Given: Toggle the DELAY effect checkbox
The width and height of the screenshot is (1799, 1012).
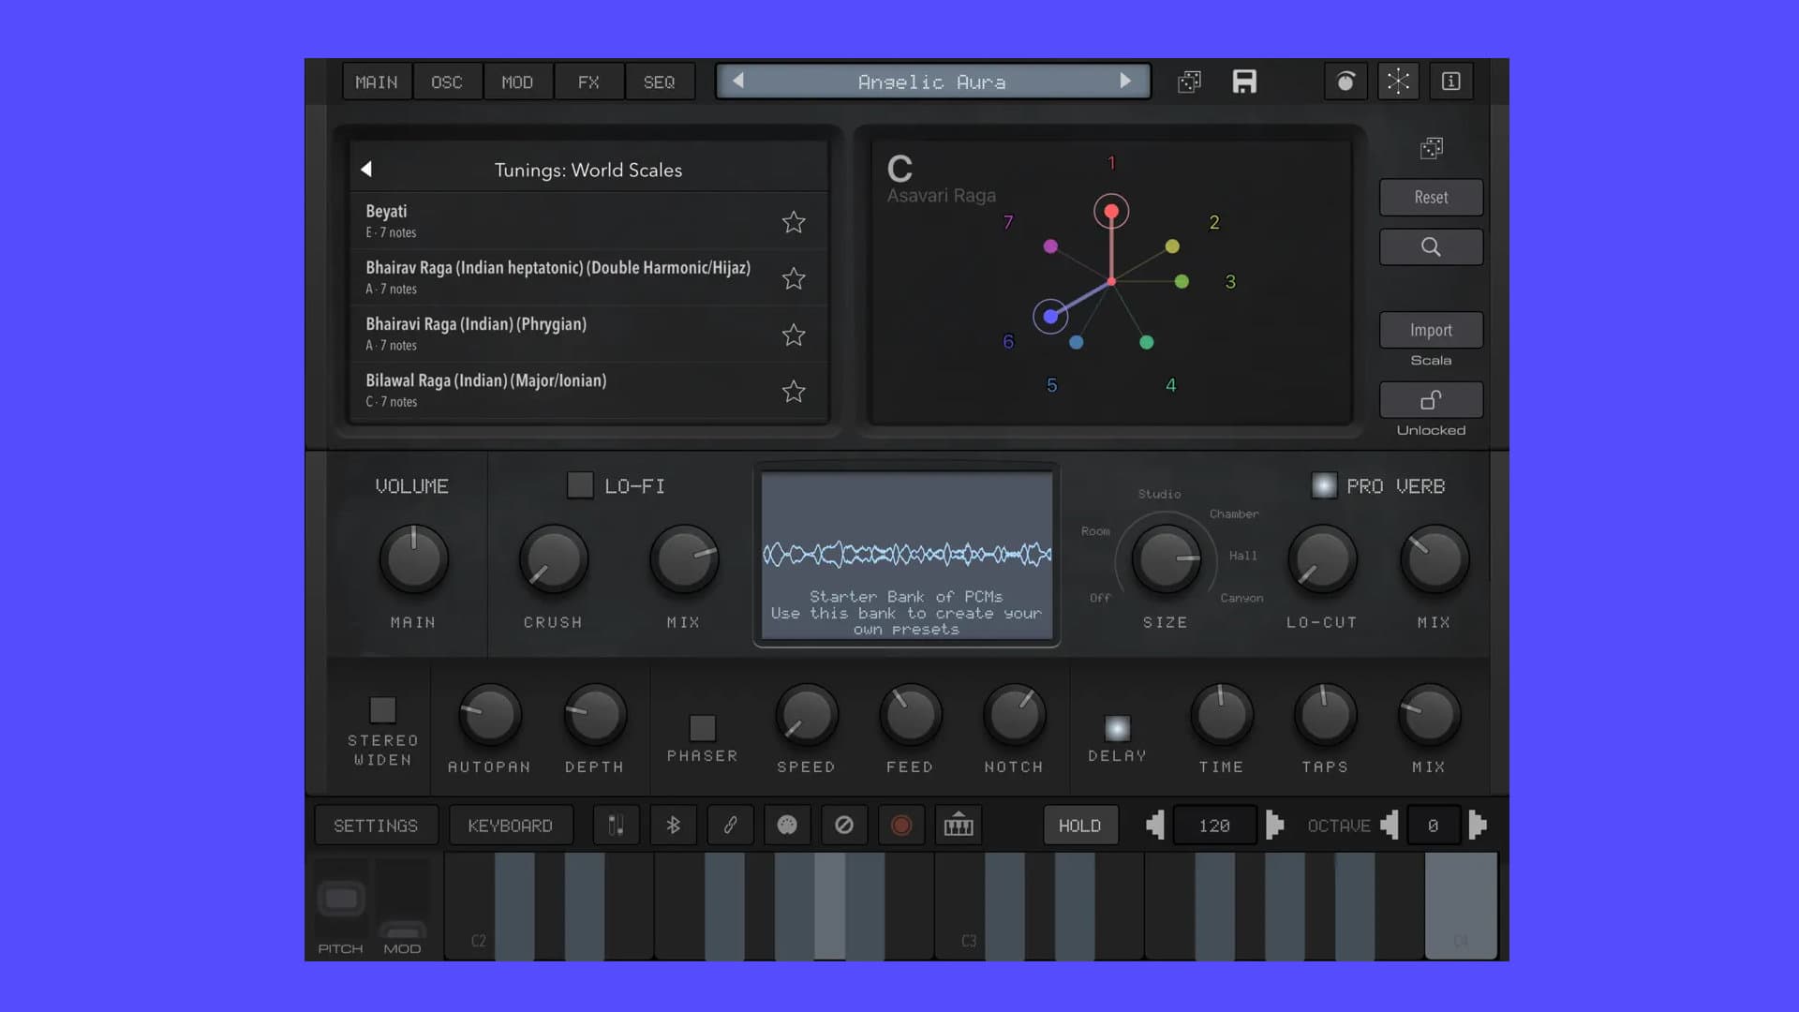Looking at the screenshot, I should [1117, 728].
